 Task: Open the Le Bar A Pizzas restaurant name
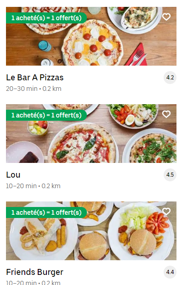[35, 78]
